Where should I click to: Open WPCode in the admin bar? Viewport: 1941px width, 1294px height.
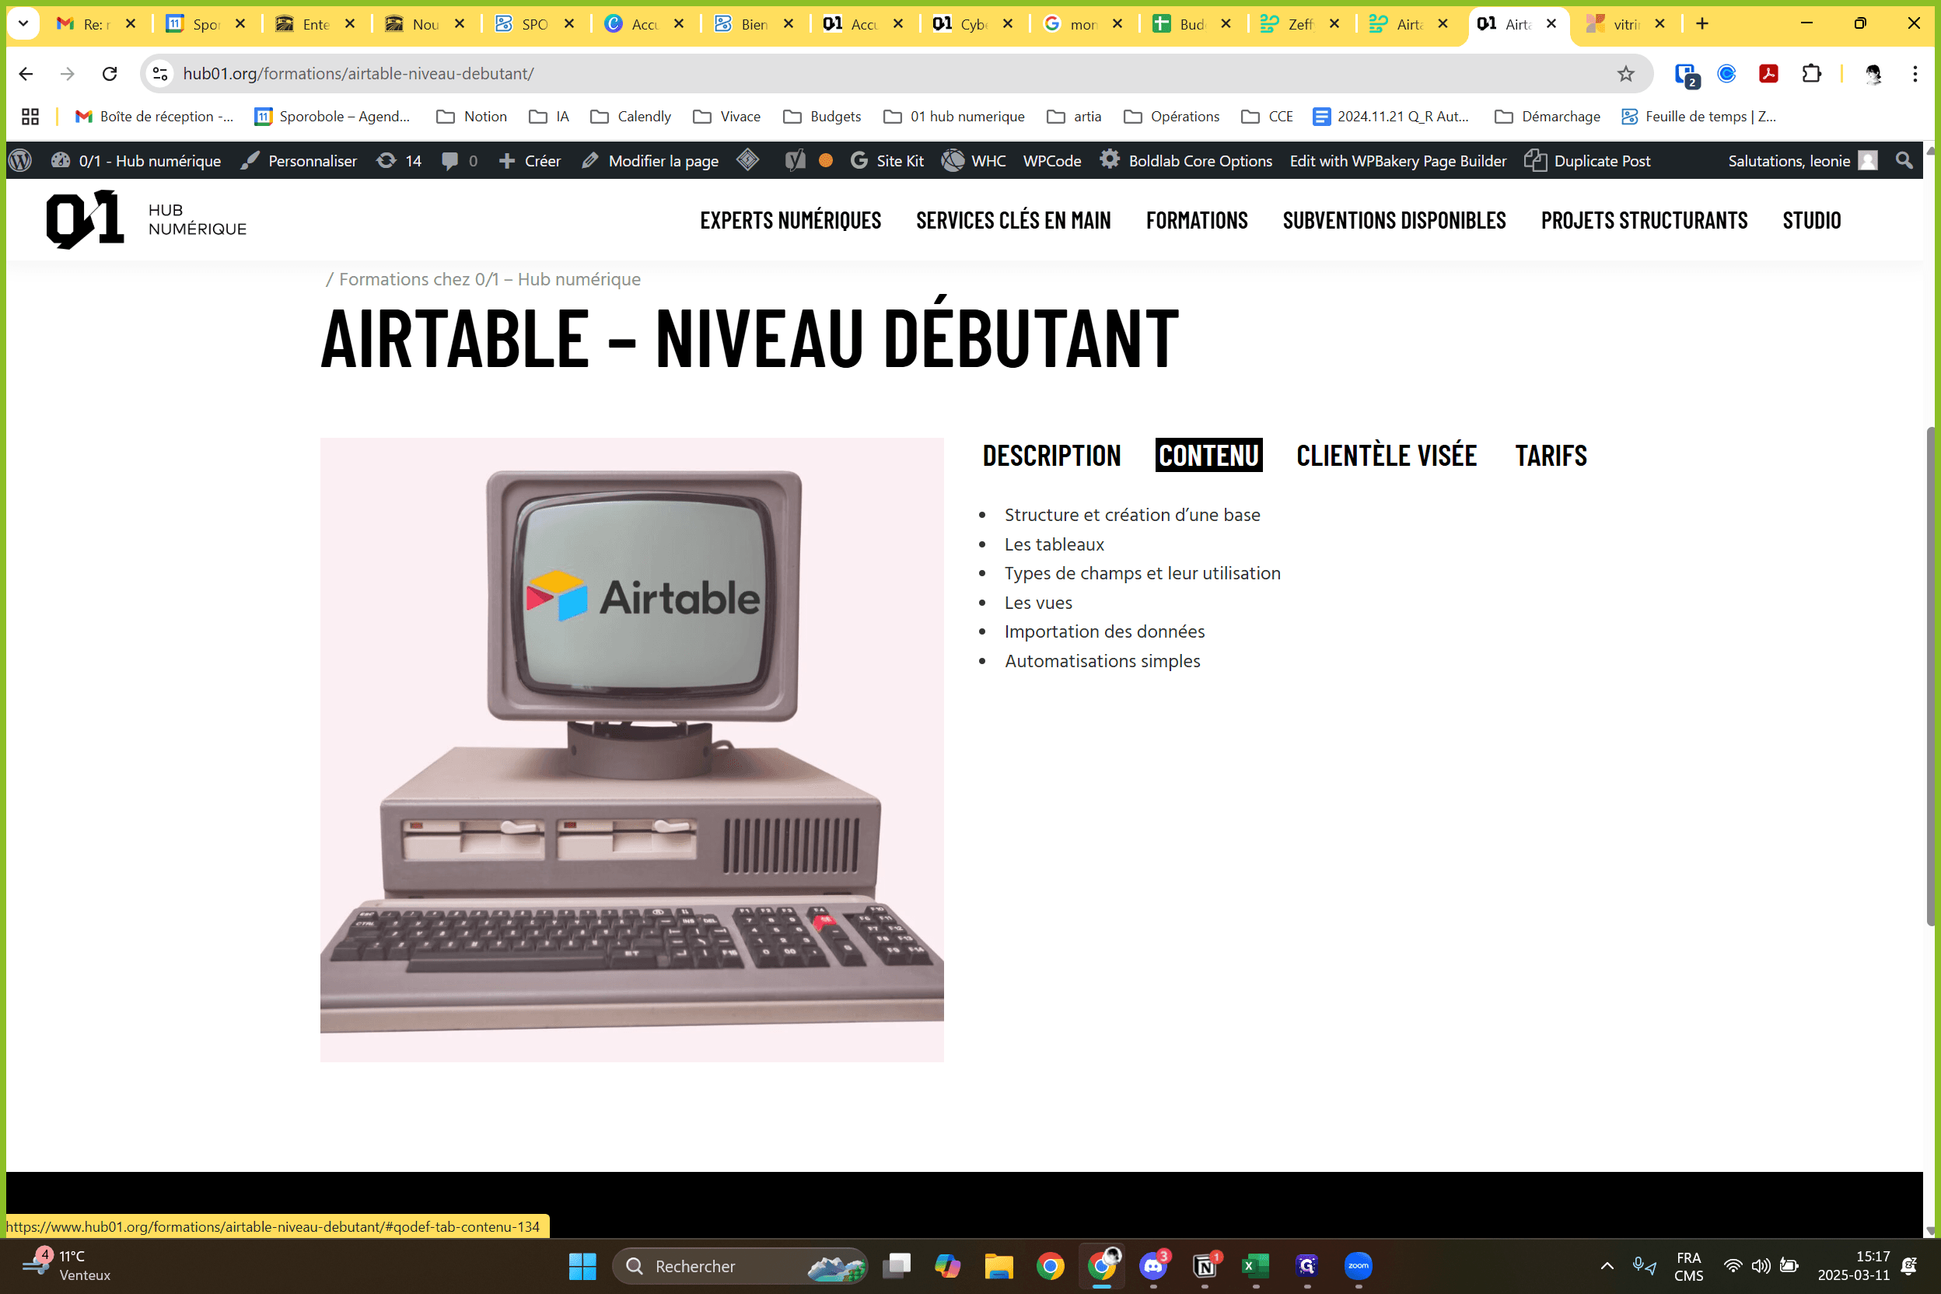point(1052,160)
